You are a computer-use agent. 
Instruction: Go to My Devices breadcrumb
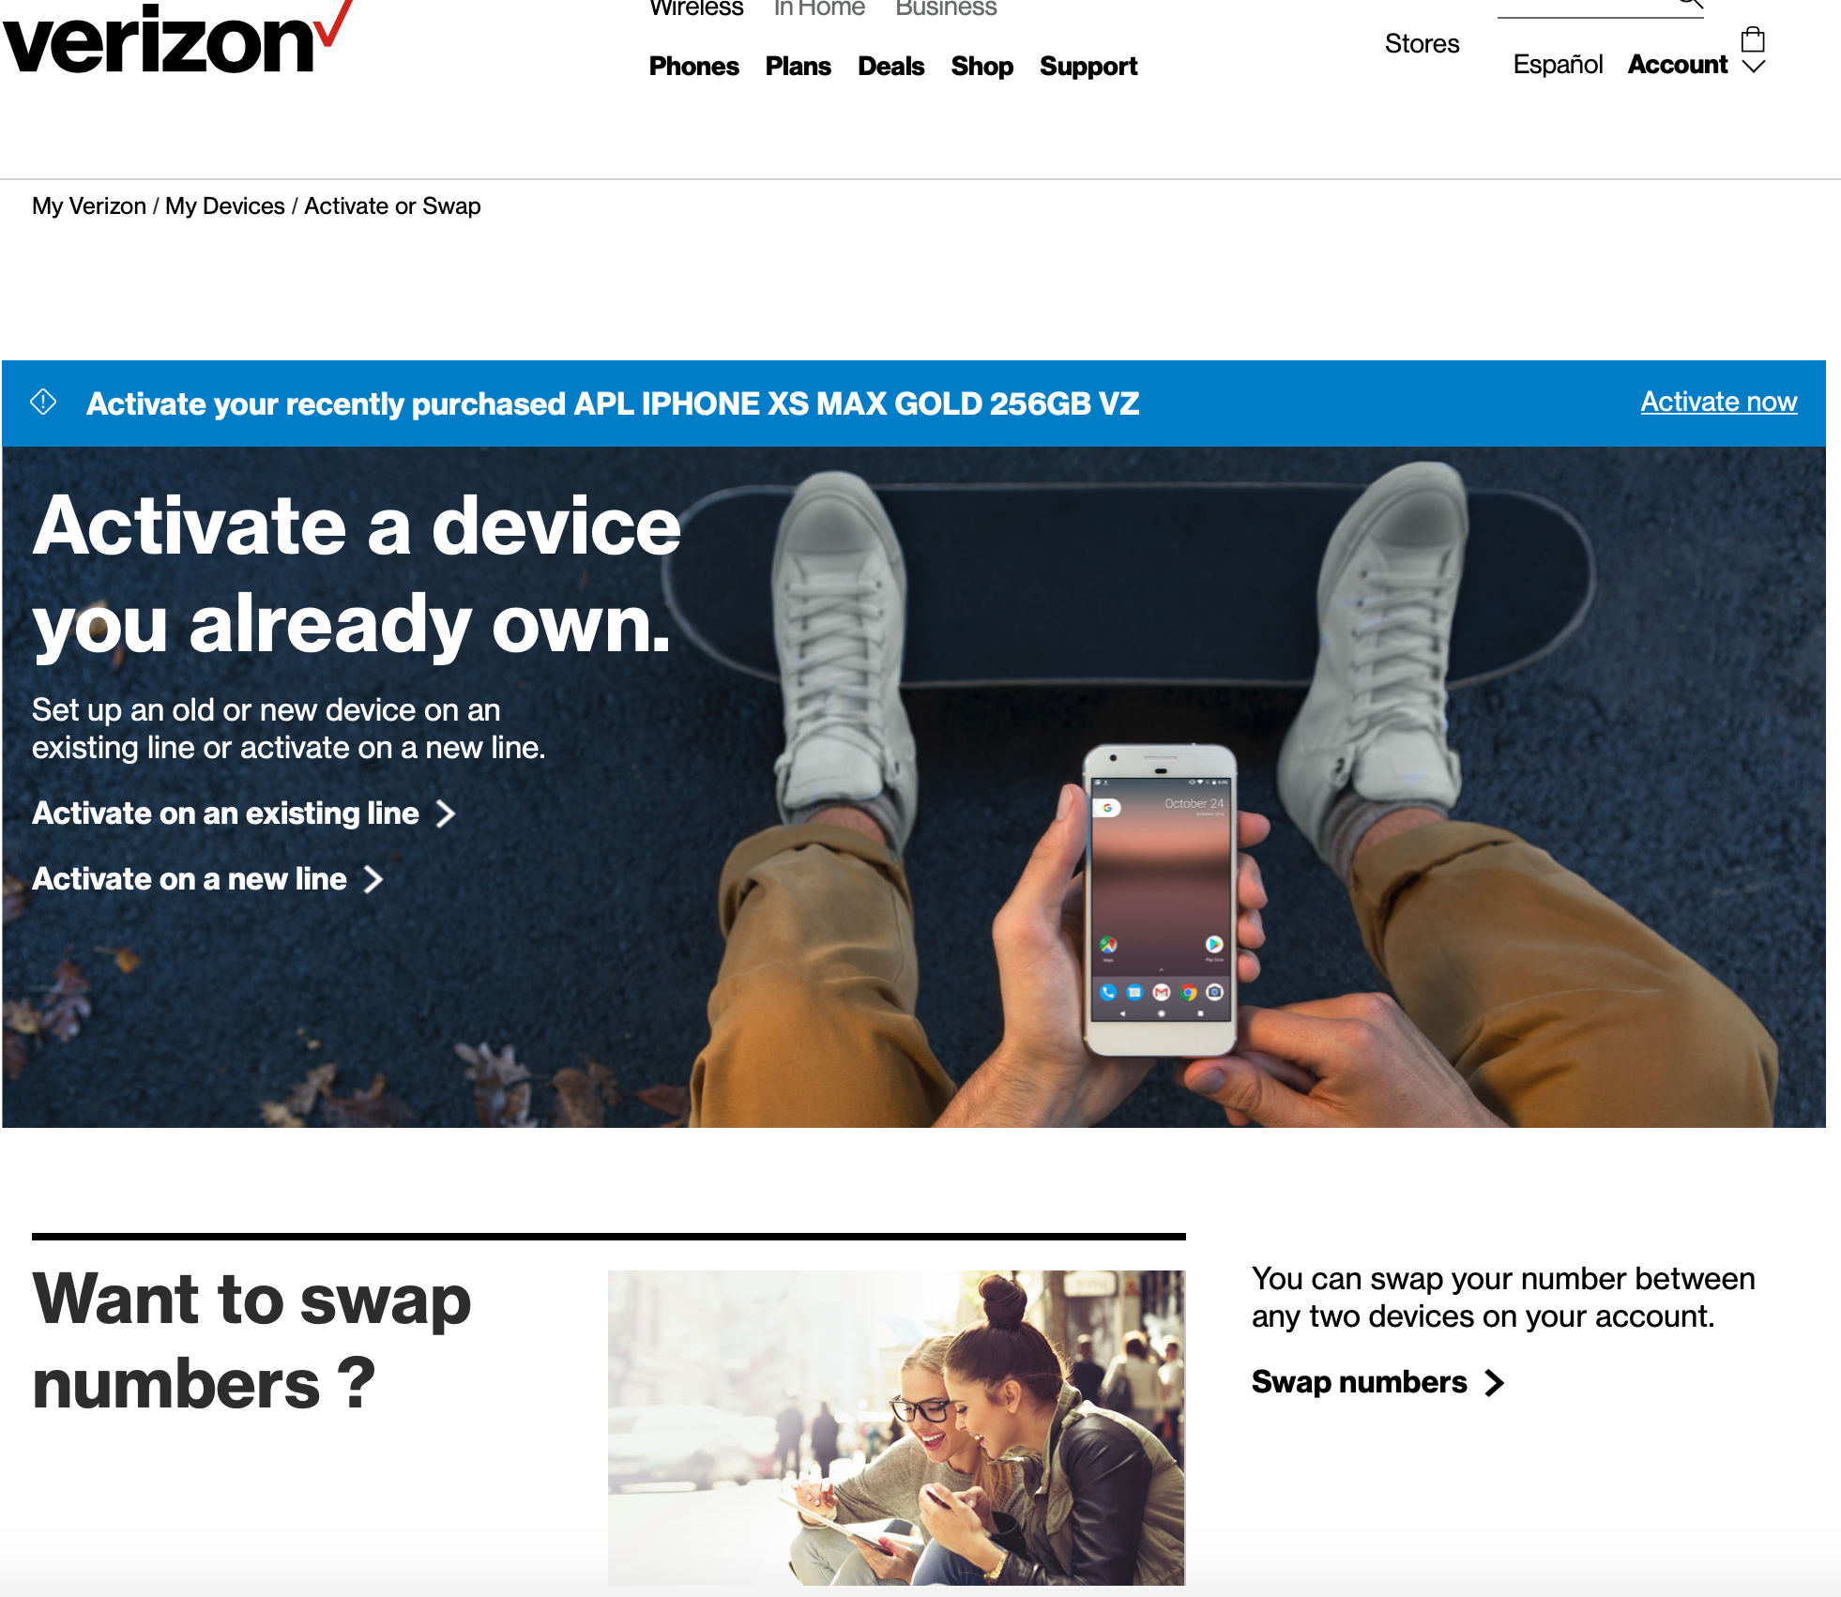pyautogui.click(x=225, y=206)
